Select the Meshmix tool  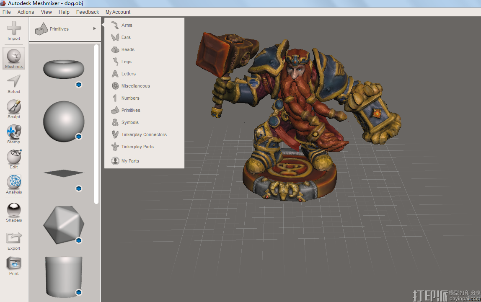click(14, 58)
